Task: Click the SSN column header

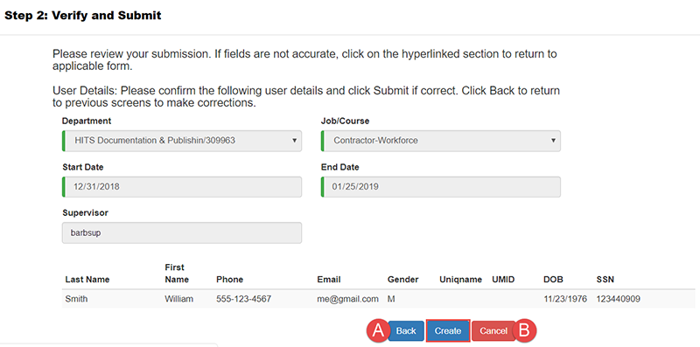Action: click(605, 280)
